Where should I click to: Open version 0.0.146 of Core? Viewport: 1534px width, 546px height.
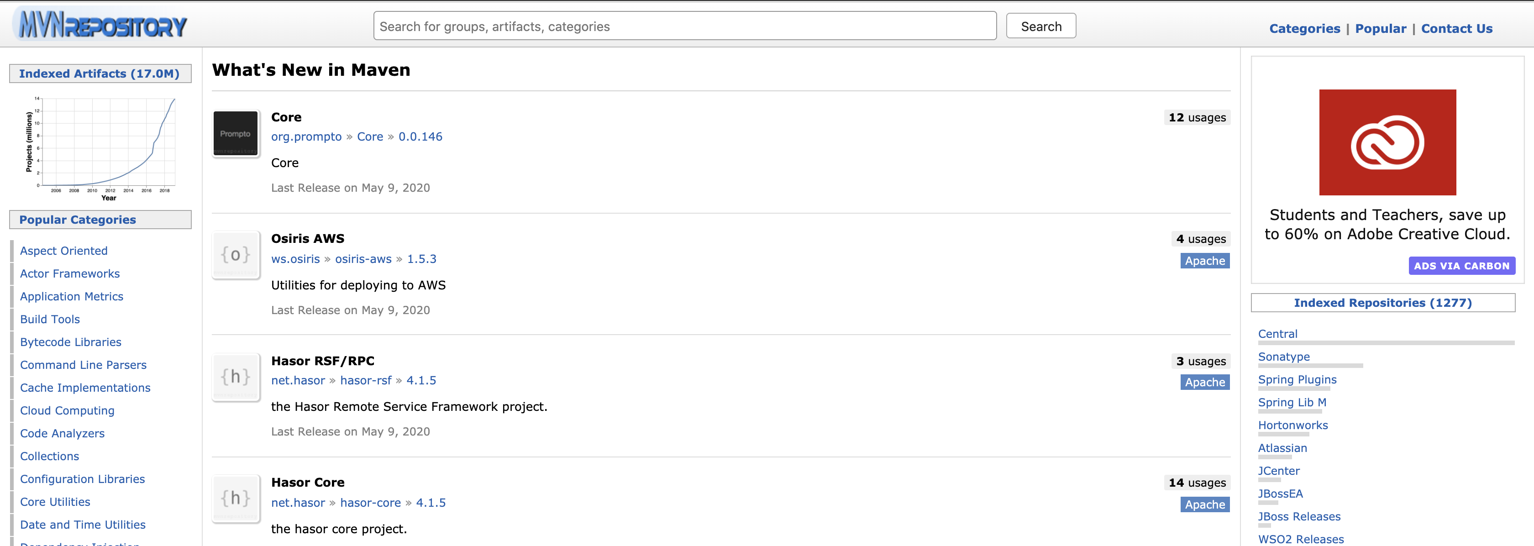click(x=420, y=137)
